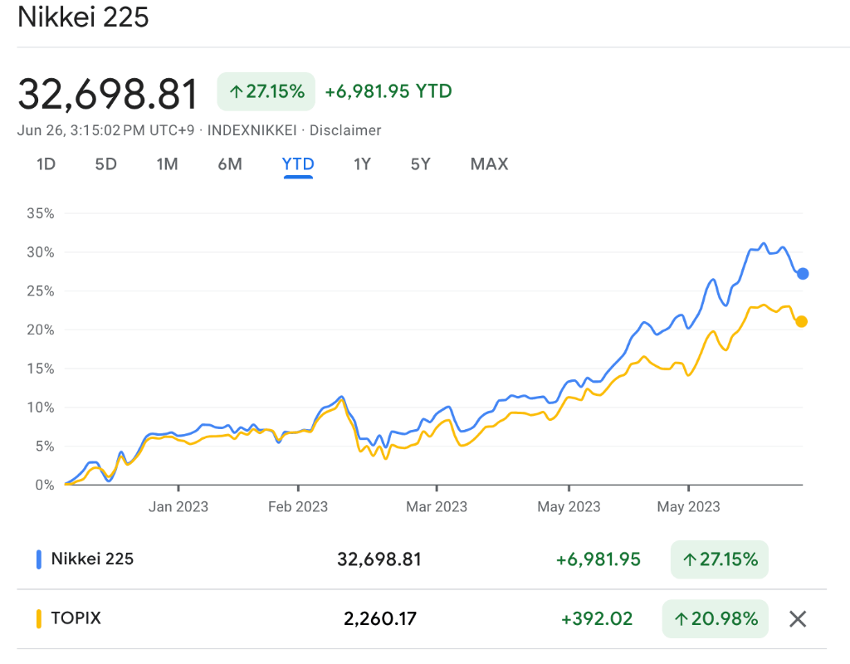Image resolution: width=850 pixels, height=664 pixels.
Task: Select the 1D time range tab
Action: [46, 164]
